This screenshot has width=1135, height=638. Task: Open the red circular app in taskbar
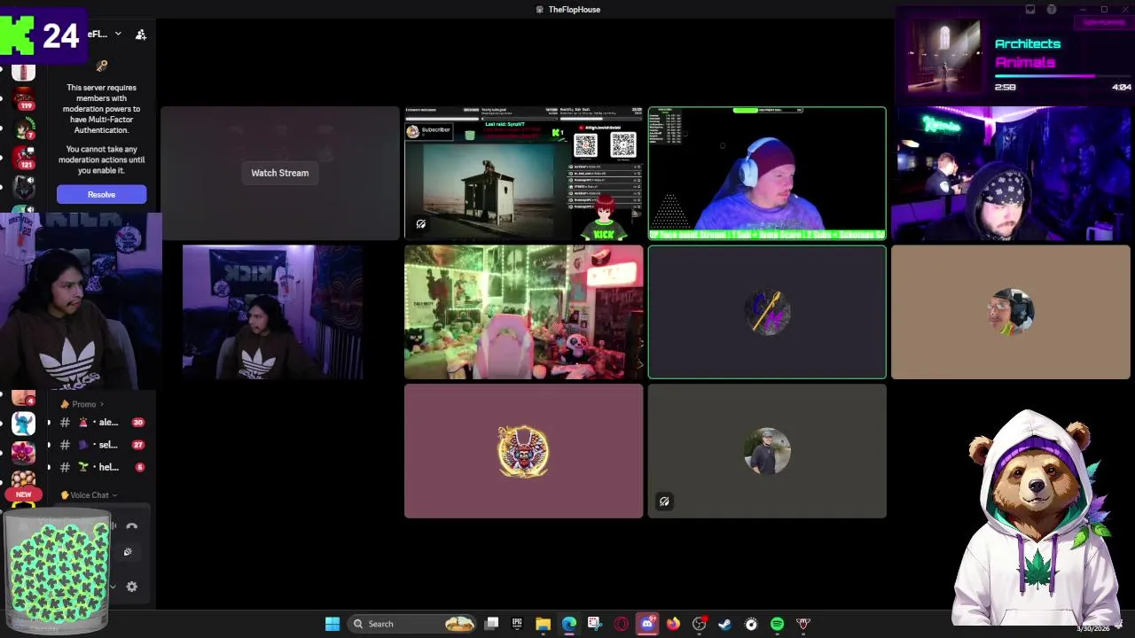[621, 624]
